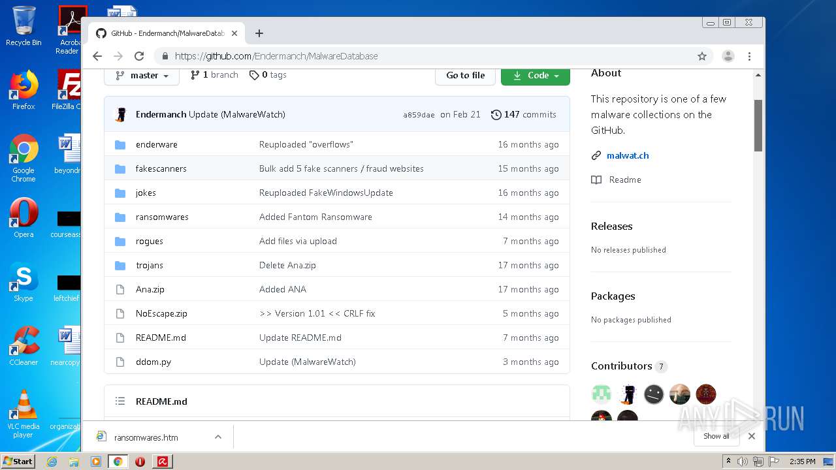Open the downloaded ransomwares.htm file

click(x=146, y=437)
